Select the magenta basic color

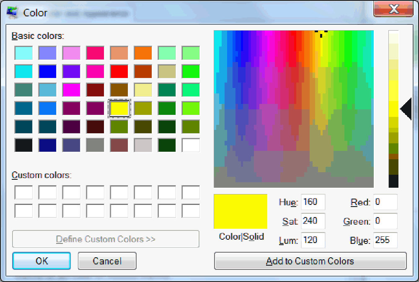pos(71,89)
